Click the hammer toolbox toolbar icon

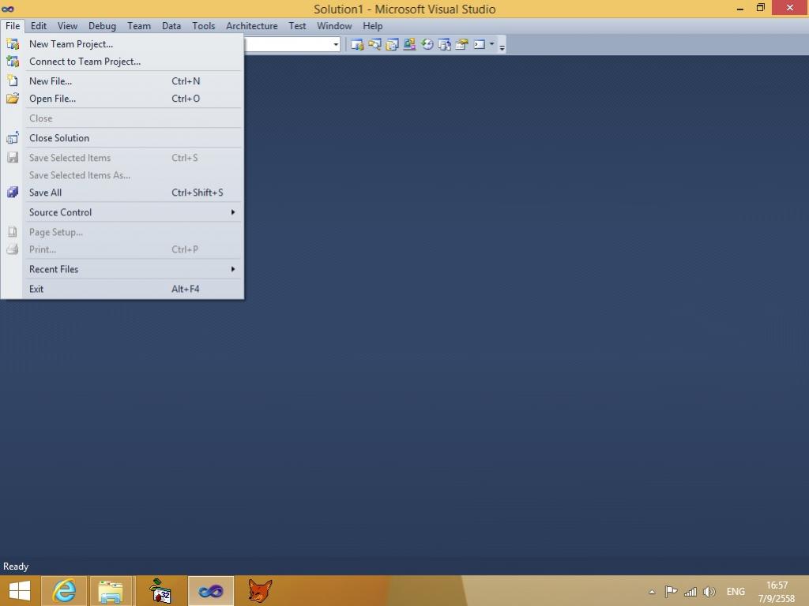pos(461,44)
